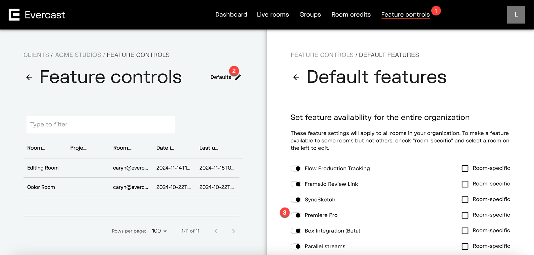534x255 pixels.
Task: Click the ACME STUDIOS breadcrumb link
Action: [x=78, y=55]
